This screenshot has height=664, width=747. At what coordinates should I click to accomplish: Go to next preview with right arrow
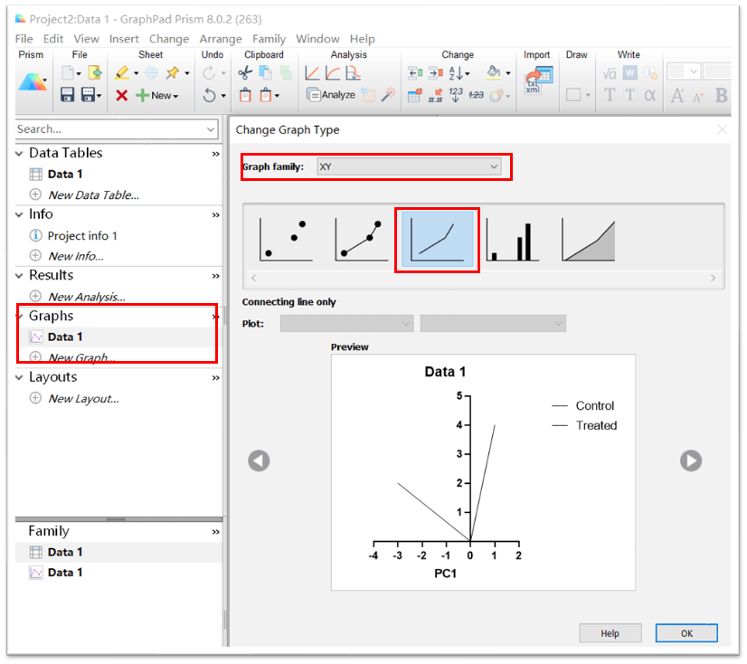[x=691, y=460]
